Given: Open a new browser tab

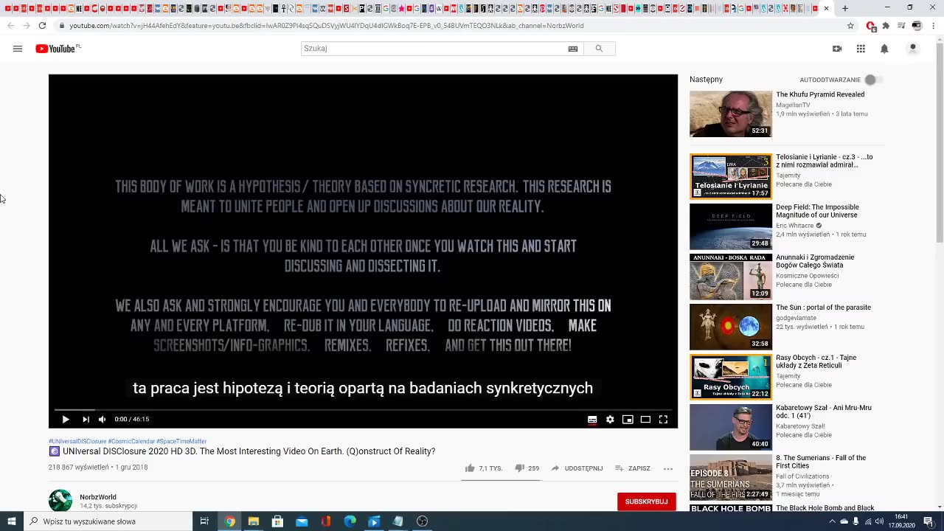Looking at the screenshot, I should coord(845,8).
